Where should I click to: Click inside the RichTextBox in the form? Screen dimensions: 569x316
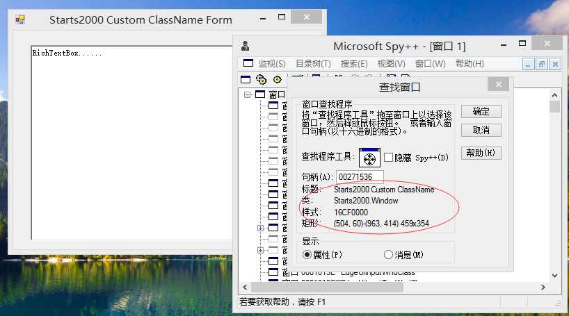132,143
